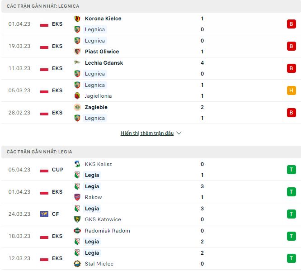301x271 pixels.
Task: Click the Radomiak Radom team crest
Action: [77, 231]
